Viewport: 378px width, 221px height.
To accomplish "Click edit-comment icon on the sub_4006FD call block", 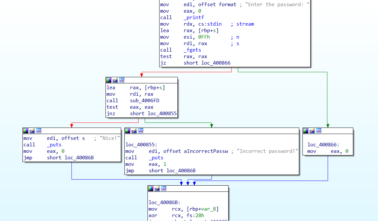I will pos(115,80).
